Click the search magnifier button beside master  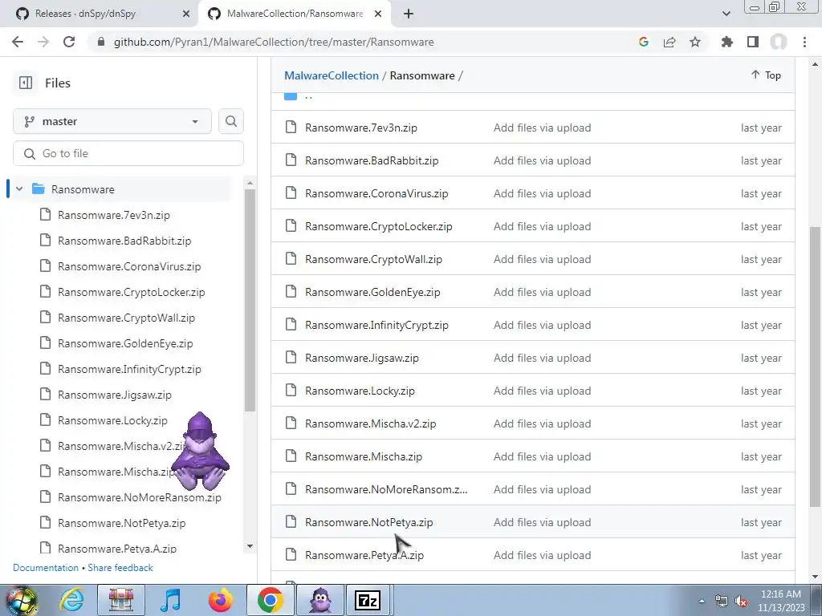[x=231, y=122]
